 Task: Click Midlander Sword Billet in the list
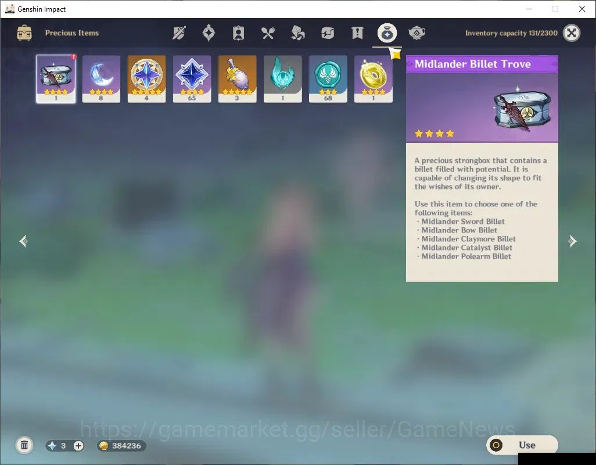[x=463, y=221]
